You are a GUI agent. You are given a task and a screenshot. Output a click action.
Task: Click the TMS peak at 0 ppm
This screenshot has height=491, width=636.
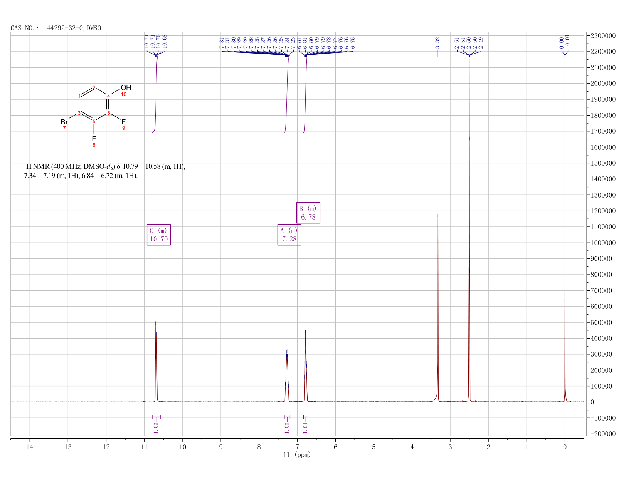point(565,347)
